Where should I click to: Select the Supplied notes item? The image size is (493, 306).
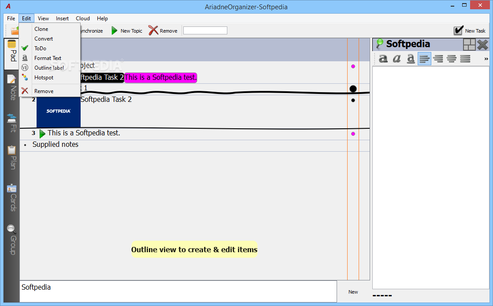coord(56,145)
